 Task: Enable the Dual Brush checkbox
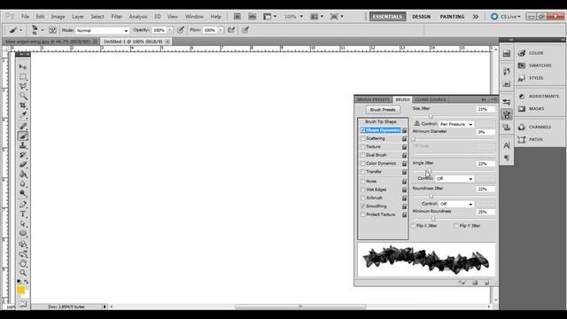coord(362,155)
